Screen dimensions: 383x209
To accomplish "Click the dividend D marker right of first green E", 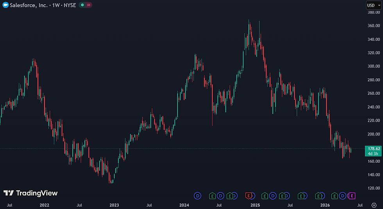I will coord(220,196).
